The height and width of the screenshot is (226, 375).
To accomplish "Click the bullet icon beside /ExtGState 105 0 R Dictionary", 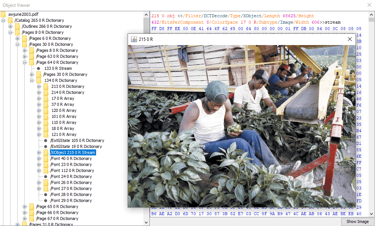I will point(46,140).
